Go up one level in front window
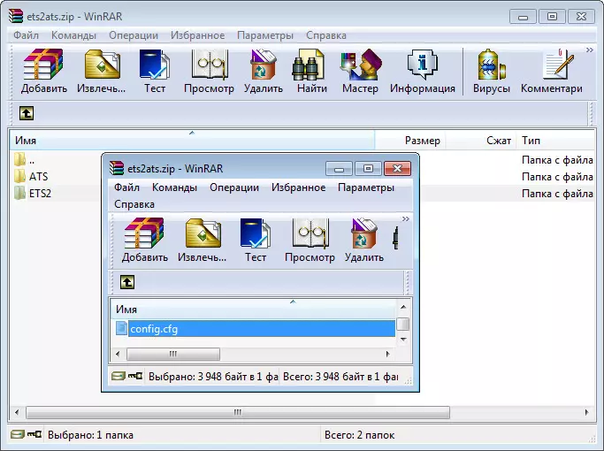Screen dimensions: 604x451 click(127, 282)
